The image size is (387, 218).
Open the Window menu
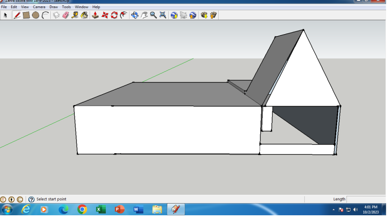point(81,7)
